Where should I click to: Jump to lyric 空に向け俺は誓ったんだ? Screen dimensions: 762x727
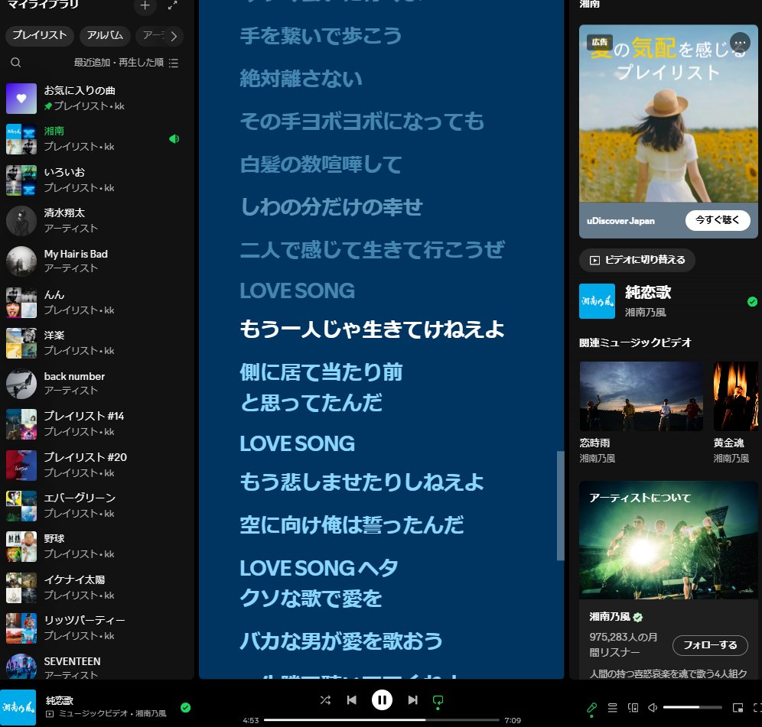pyautogui.click(x=352, y=525)
